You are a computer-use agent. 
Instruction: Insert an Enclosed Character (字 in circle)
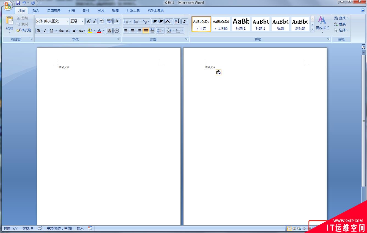[117, 31]
